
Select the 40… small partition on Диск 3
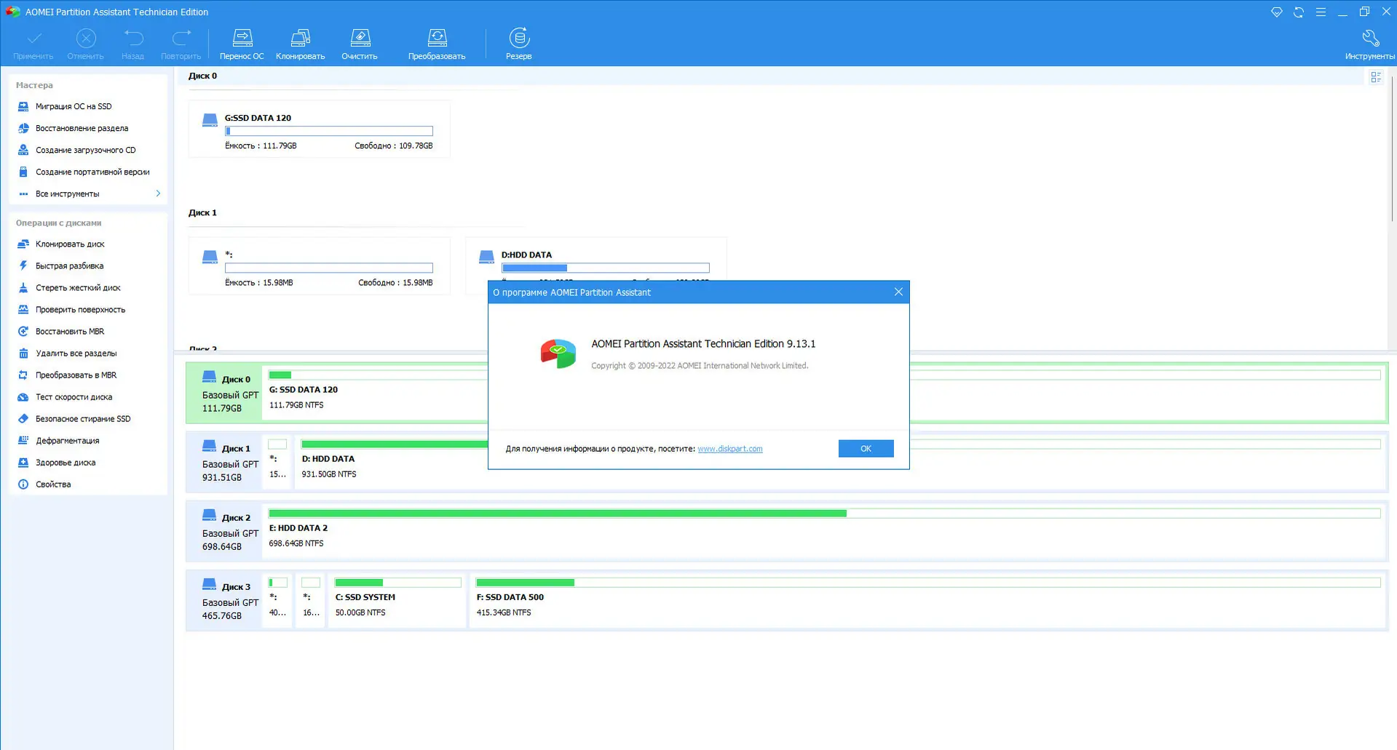(277, 600)
